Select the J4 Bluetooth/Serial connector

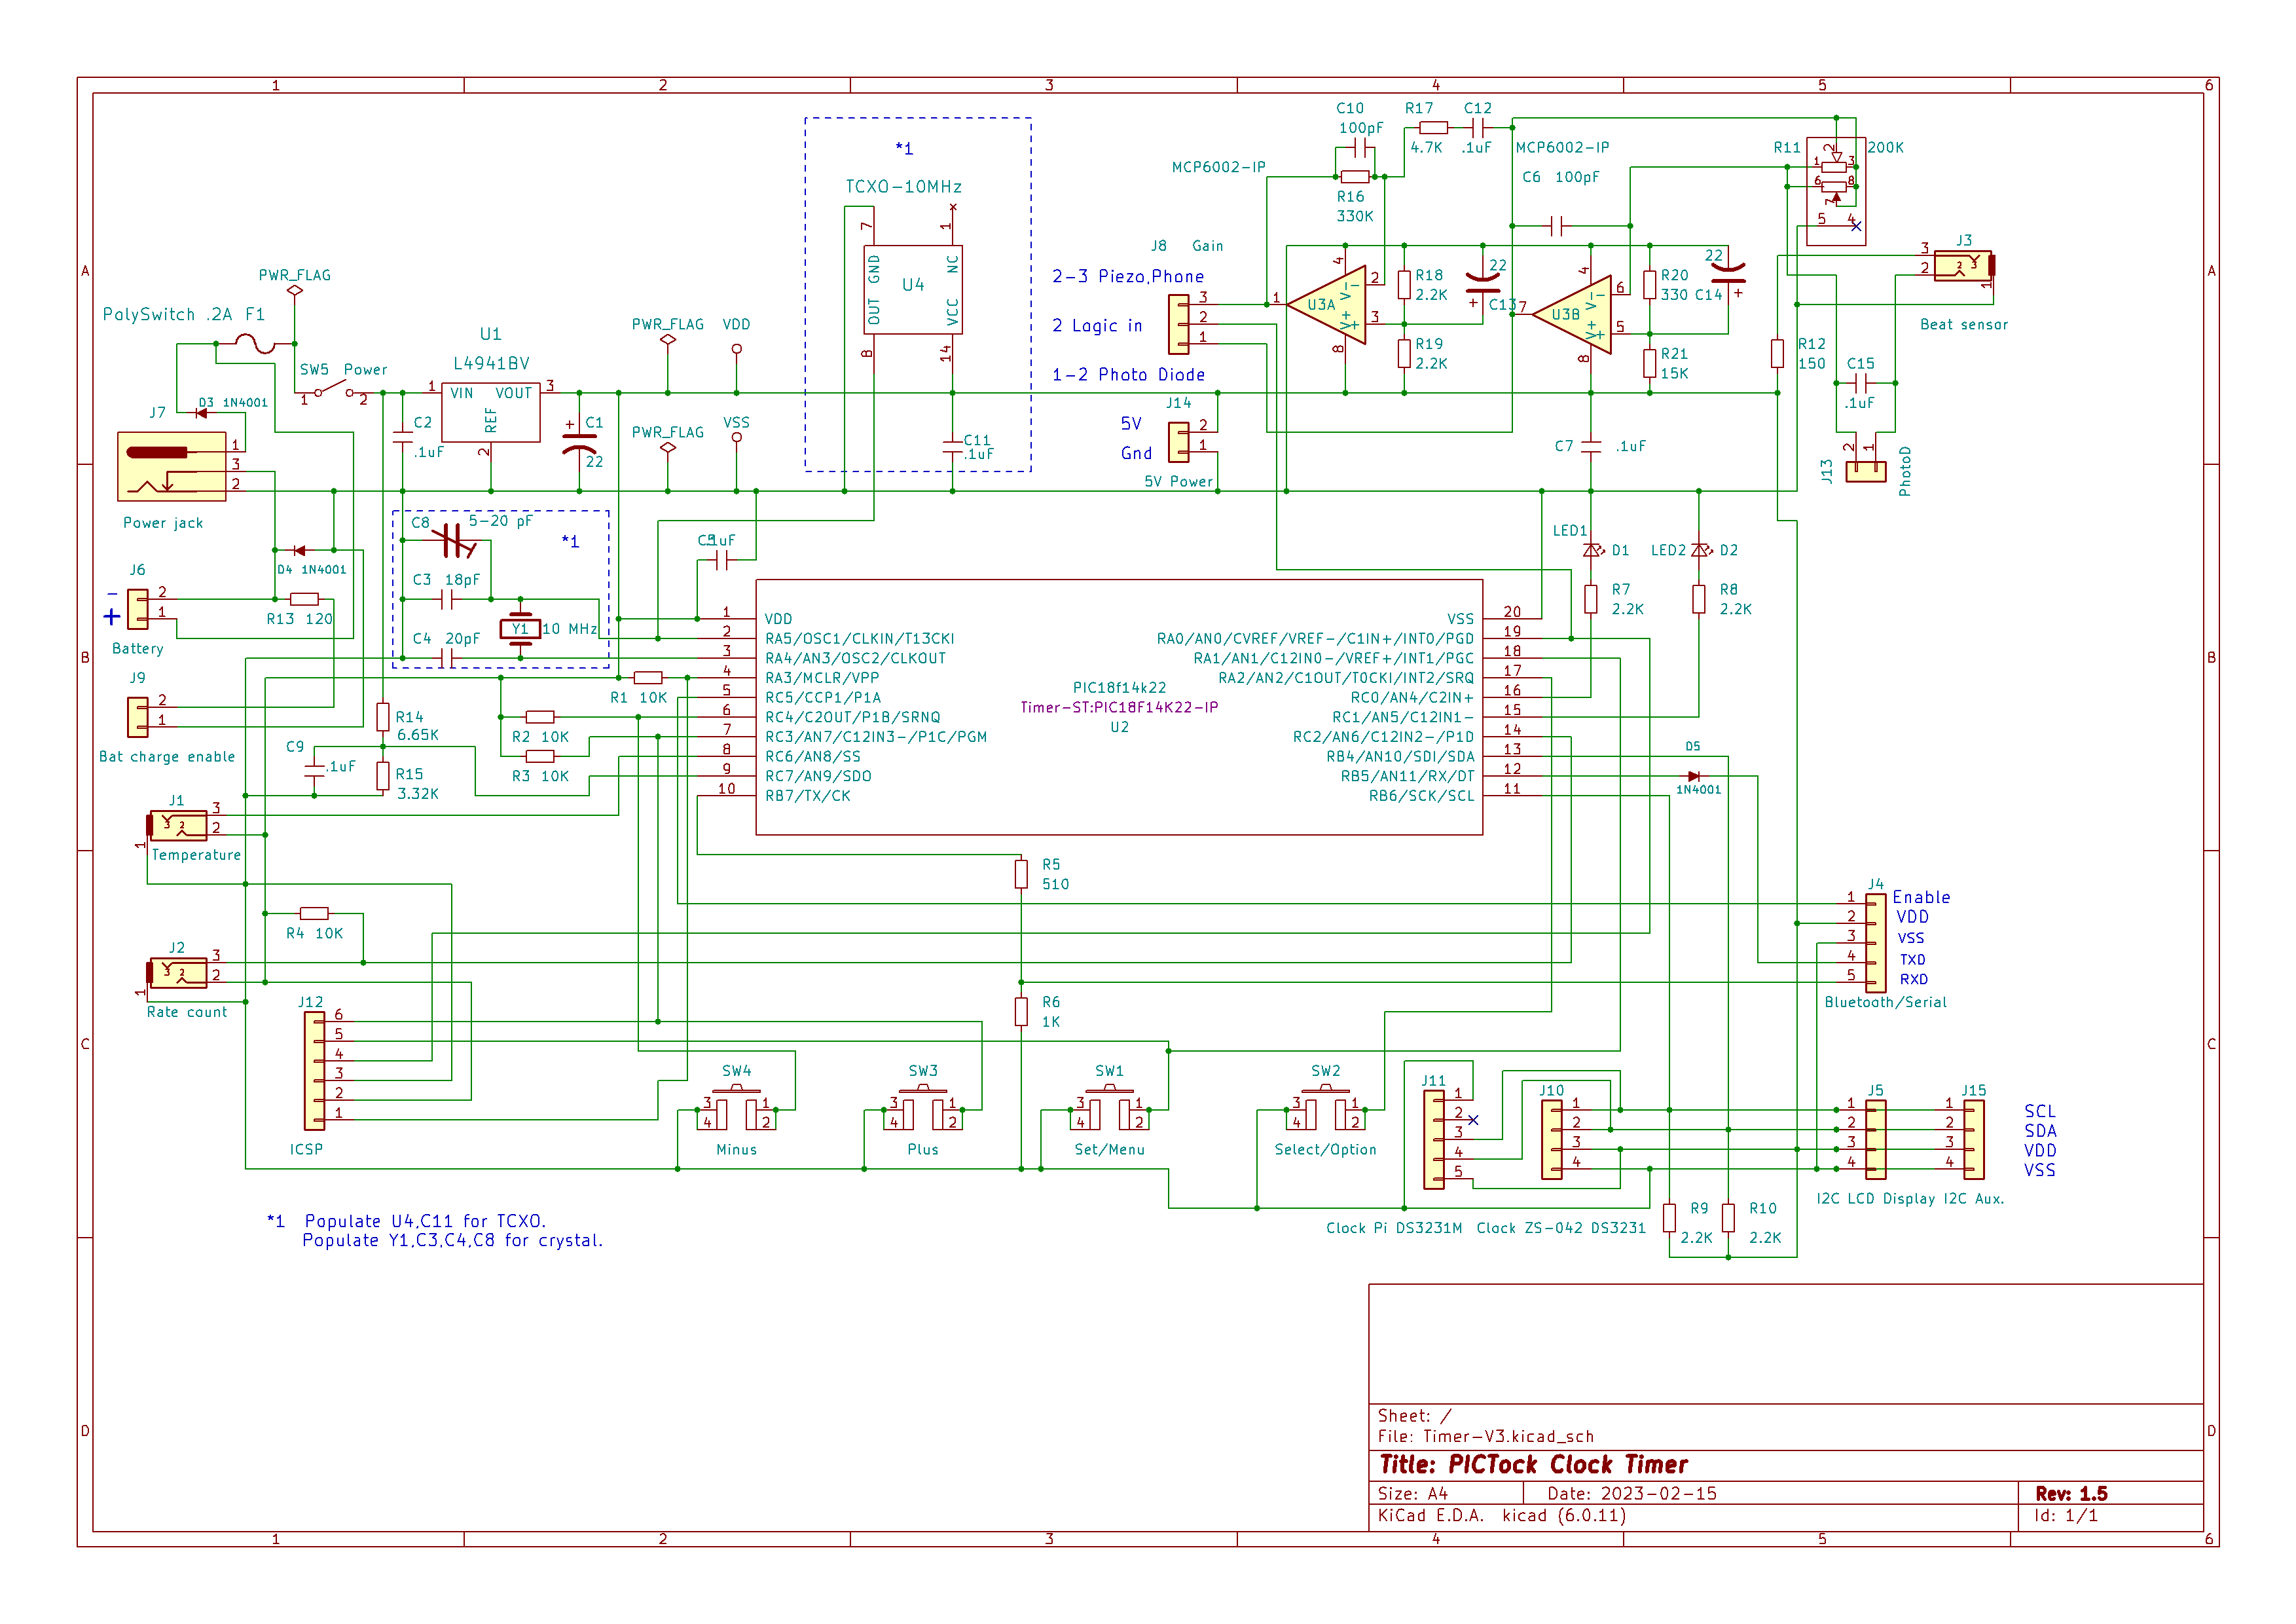pos(1876,944)
